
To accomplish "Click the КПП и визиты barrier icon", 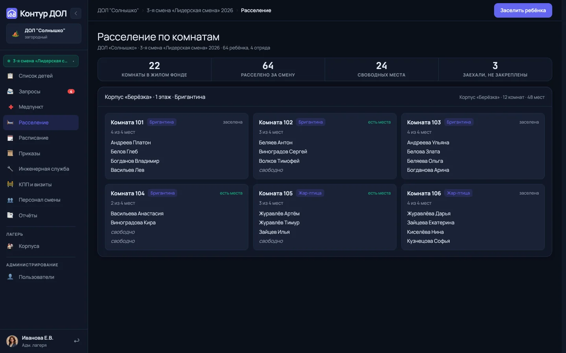I will [x=11, y=184].
